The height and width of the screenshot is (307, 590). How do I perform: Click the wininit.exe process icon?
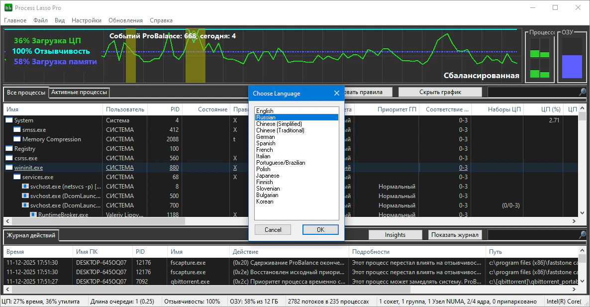coord(9,168)
